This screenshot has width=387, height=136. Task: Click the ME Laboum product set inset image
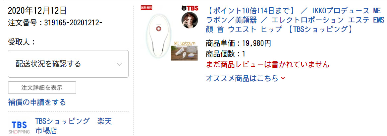click(x=184, y=50)
